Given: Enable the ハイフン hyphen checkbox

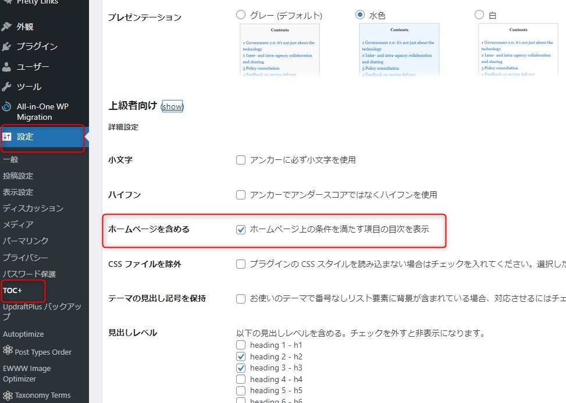Looking at the screenshot, I should [x=241, y=195].
